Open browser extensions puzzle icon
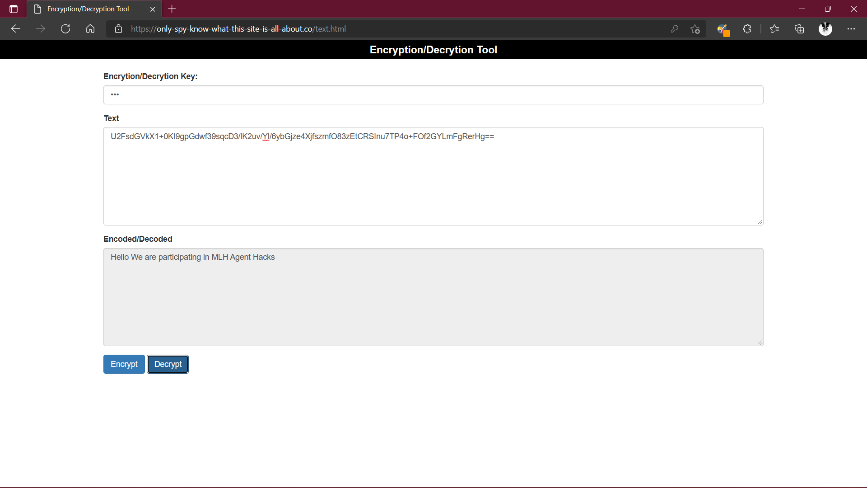Image resolution: width=867 pixels, height=488 pixels. 747,29
